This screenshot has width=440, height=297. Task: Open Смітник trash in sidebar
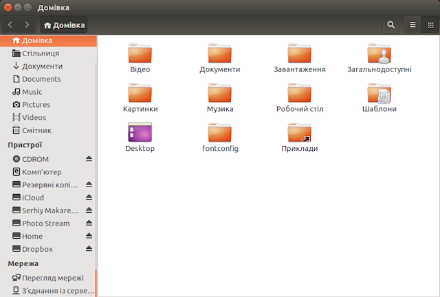click(48, 130)
